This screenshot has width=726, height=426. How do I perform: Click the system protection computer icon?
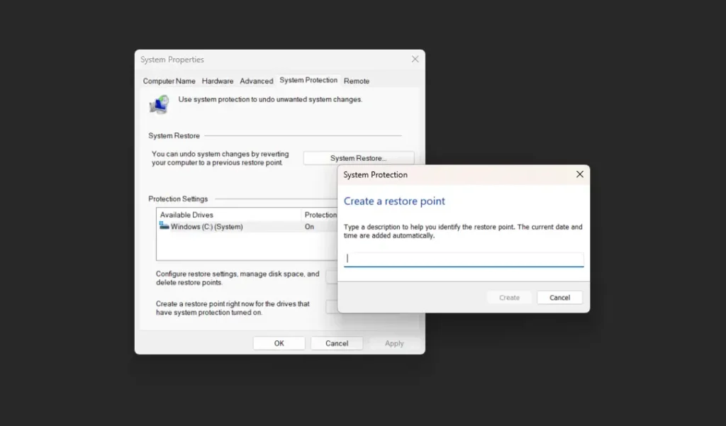coord(159,103)
